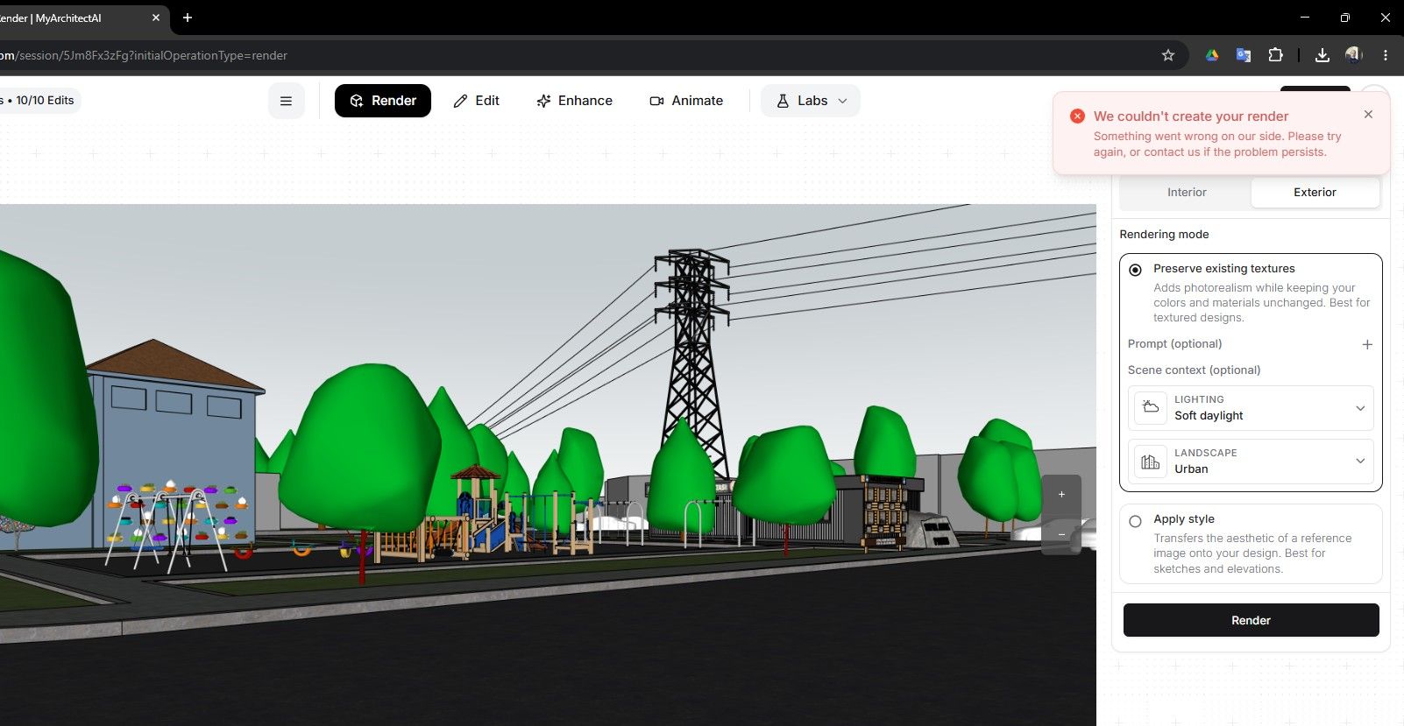Viewport: 1404px width, 726px height.
Task: Zoom in on the canvas with plus button
Action: pos(1061,495)
